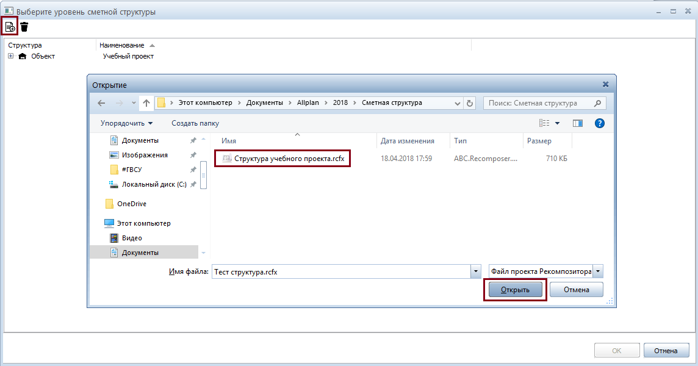Image resolution: width=698 pixels, height=366 pixels.
Task: Go forward in the file dialog
Action: (120, 103)
